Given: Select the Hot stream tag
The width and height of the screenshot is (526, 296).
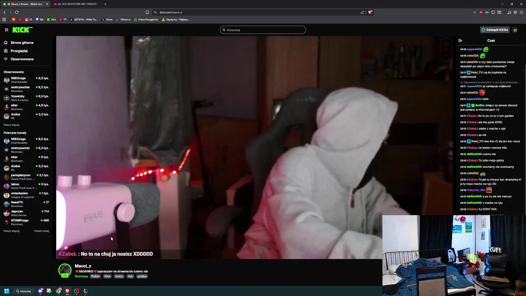Looking at the screenshot, I should 130,276.
